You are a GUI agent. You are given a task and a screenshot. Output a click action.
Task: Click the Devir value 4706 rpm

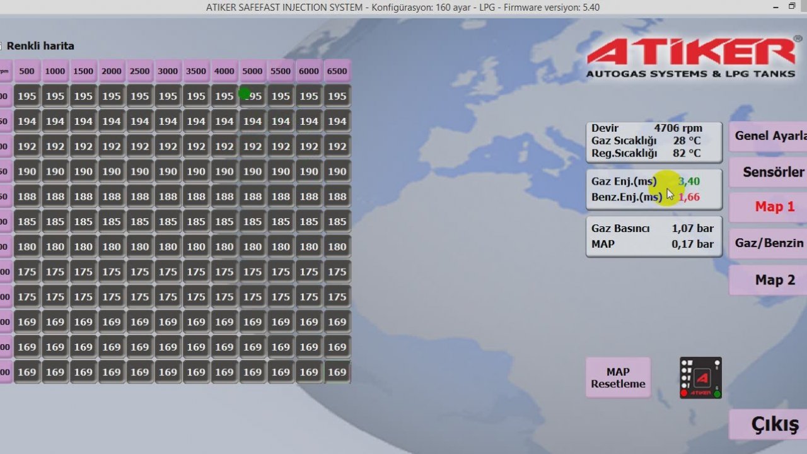point(678,129)
